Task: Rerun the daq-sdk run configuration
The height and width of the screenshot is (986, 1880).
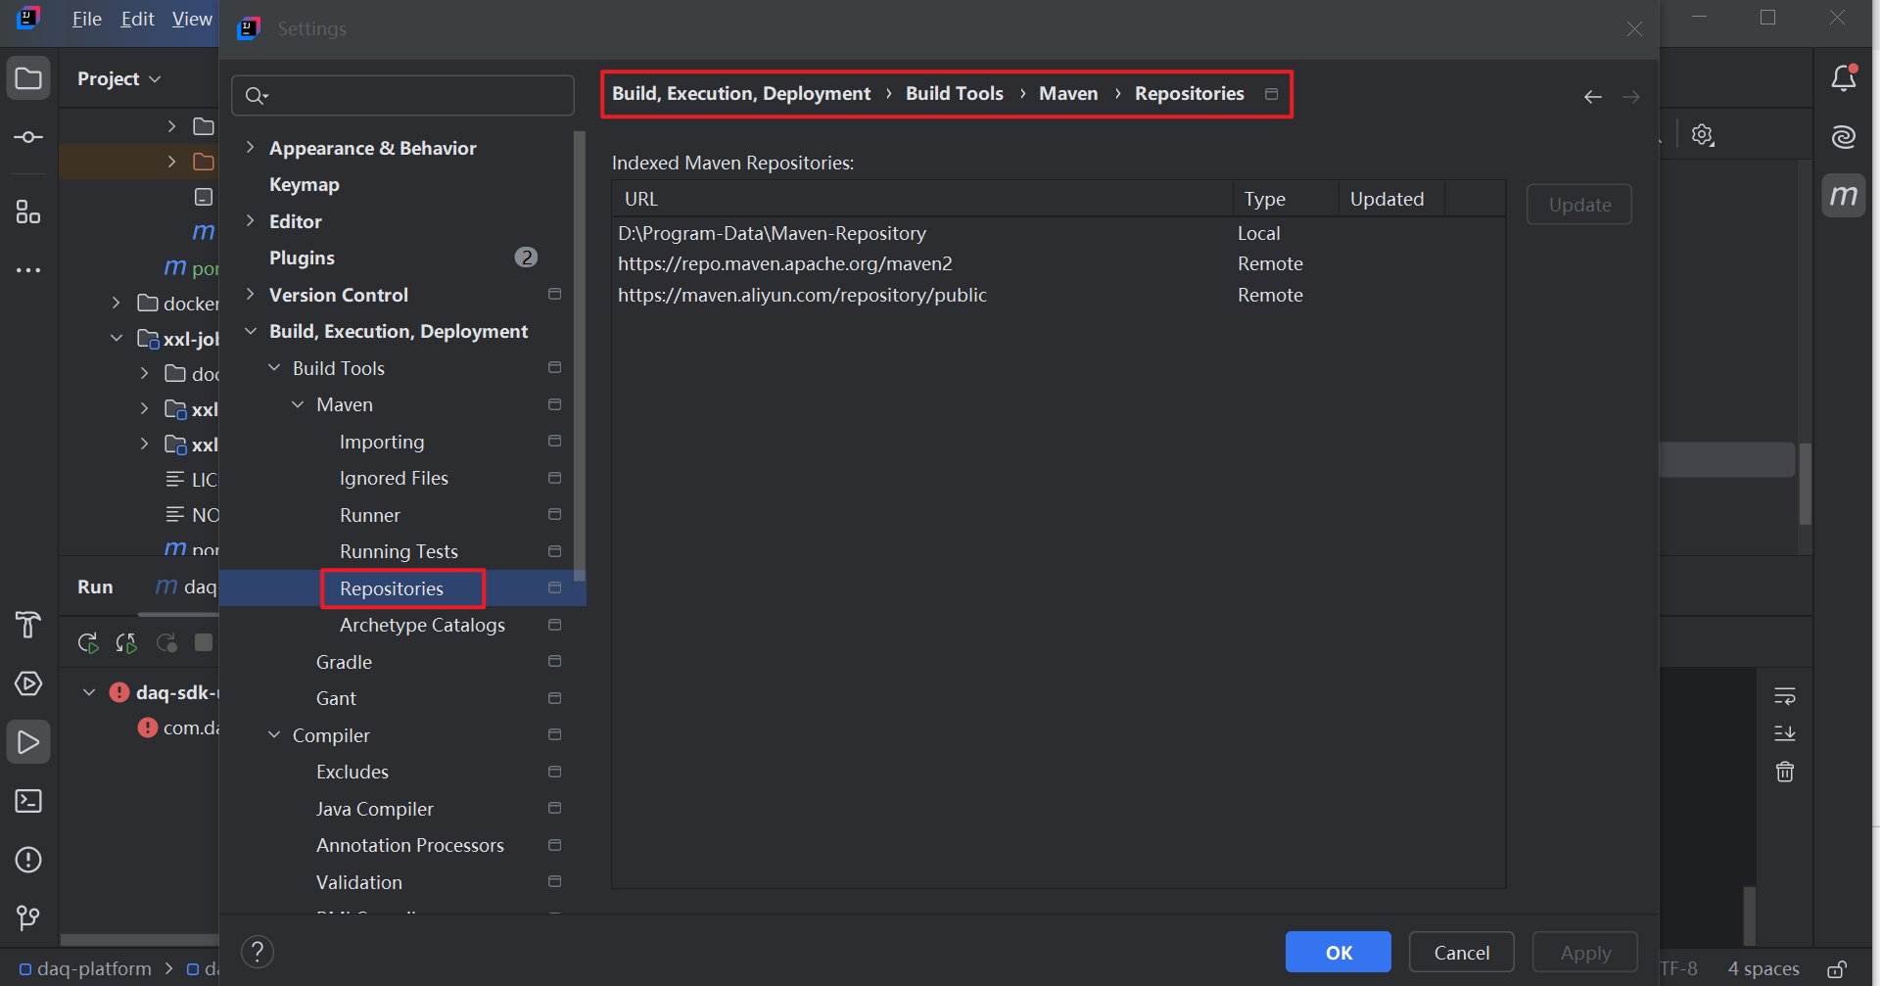Action: 87,642
